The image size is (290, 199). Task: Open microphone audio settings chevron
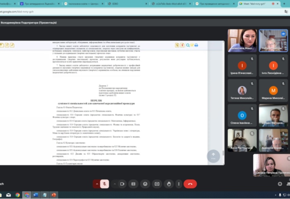point(97,184)
